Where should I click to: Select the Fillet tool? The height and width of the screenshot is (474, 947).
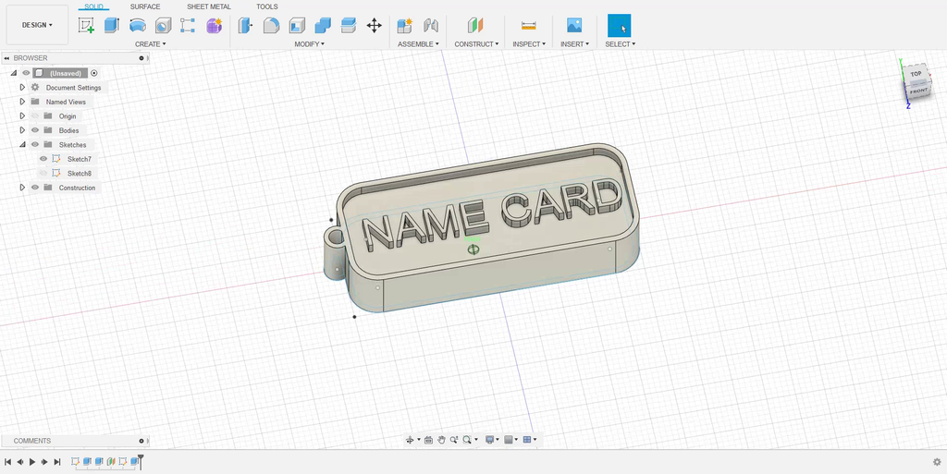coord(271,25)
